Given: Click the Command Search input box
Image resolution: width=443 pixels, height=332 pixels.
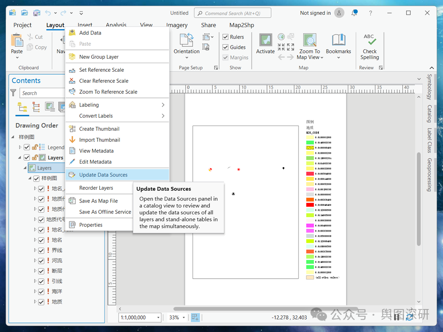Looking at the screenshot, I should 233,13.
